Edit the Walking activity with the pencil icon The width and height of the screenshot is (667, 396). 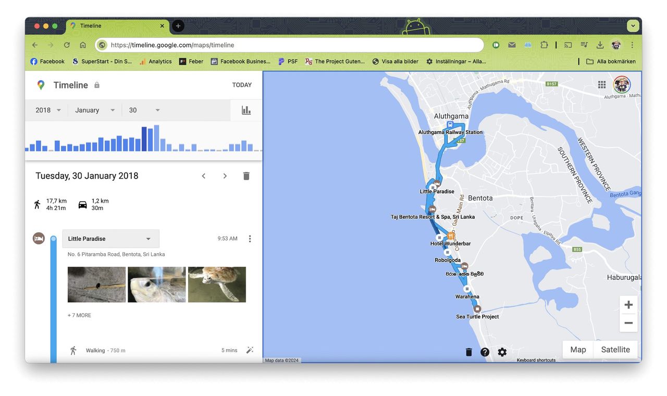[250, 350]
